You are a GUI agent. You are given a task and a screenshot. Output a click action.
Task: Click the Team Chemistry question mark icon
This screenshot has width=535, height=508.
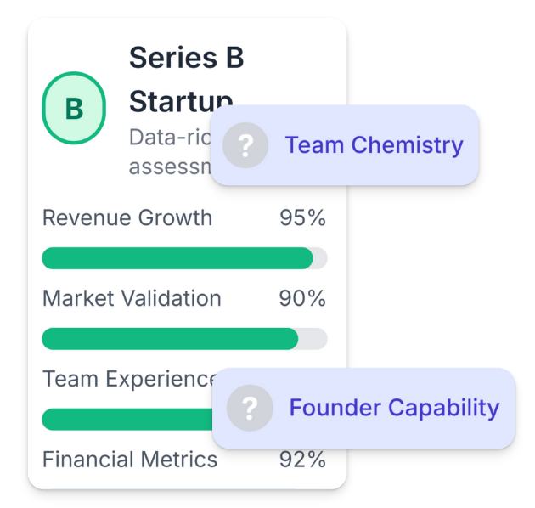[x=245, y=145]
